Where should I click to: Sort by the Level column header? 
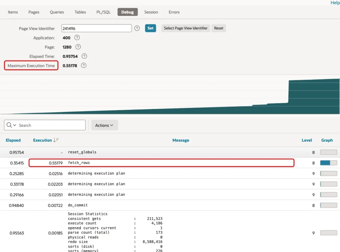307,140
